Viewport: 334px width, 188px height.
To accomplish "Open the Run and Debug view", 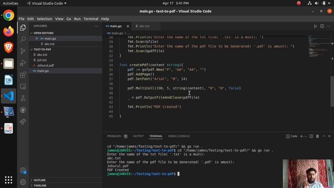I will 23,63.
